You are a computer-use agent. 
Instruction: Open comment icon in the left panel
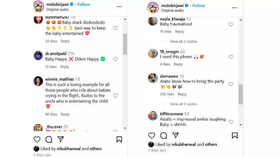[x=49, y=139]
